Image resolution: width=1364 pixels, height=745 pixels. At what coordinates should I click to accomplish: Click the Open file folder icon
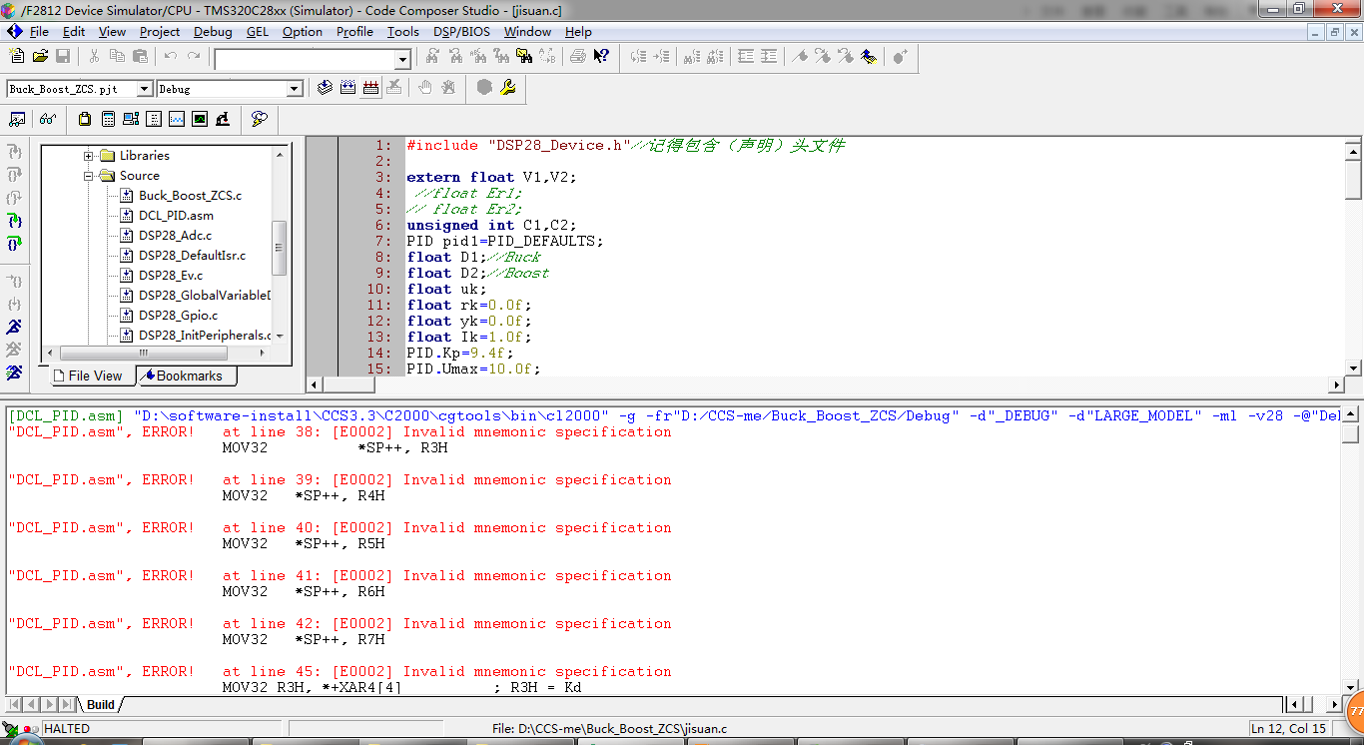point(40,57)
